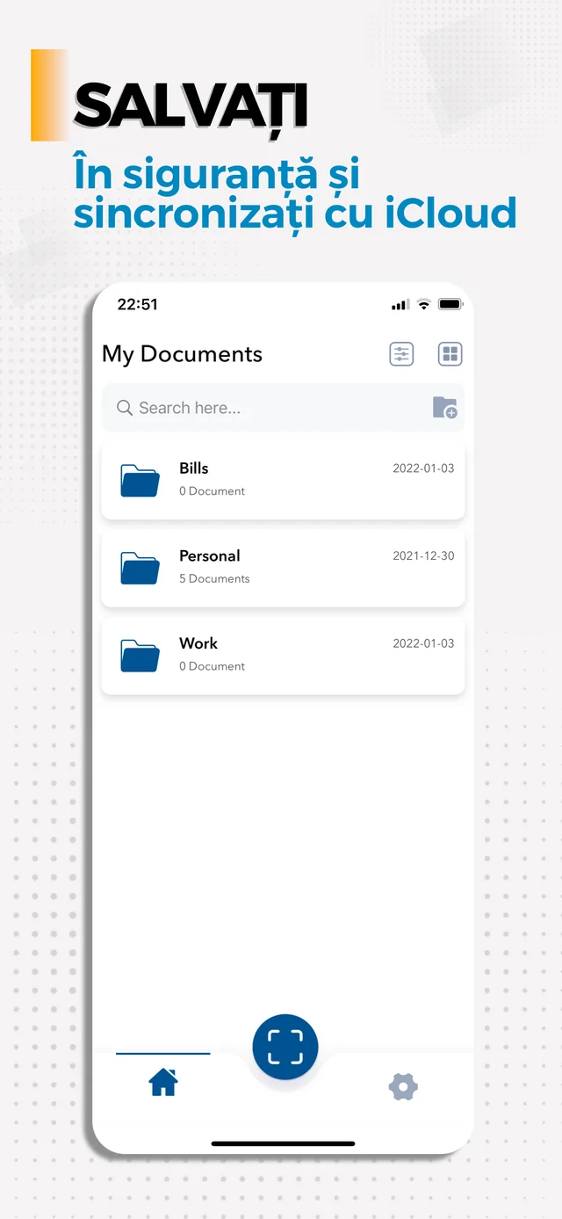Tap the Wi-Fi status icon
This screenshot has width=562, height=1219.
tap(424, 305)
